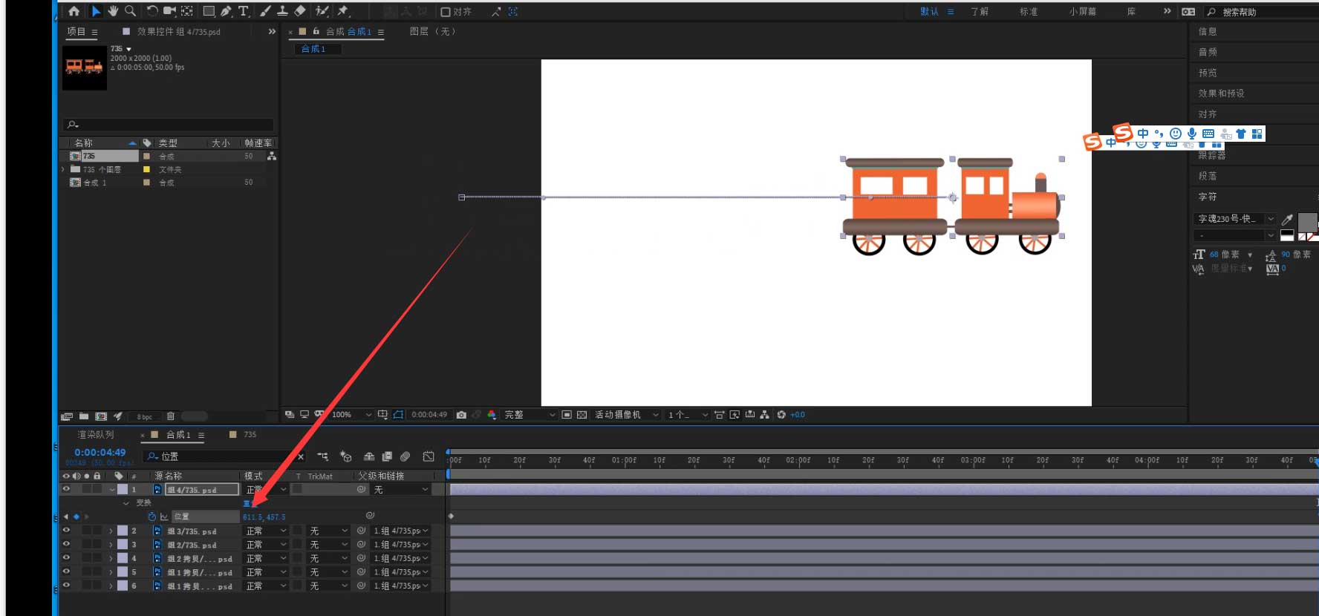Select the Horizontal Type tool
Image resolution: width=1319 pixels, height=616 pixels.
(243, 11)
